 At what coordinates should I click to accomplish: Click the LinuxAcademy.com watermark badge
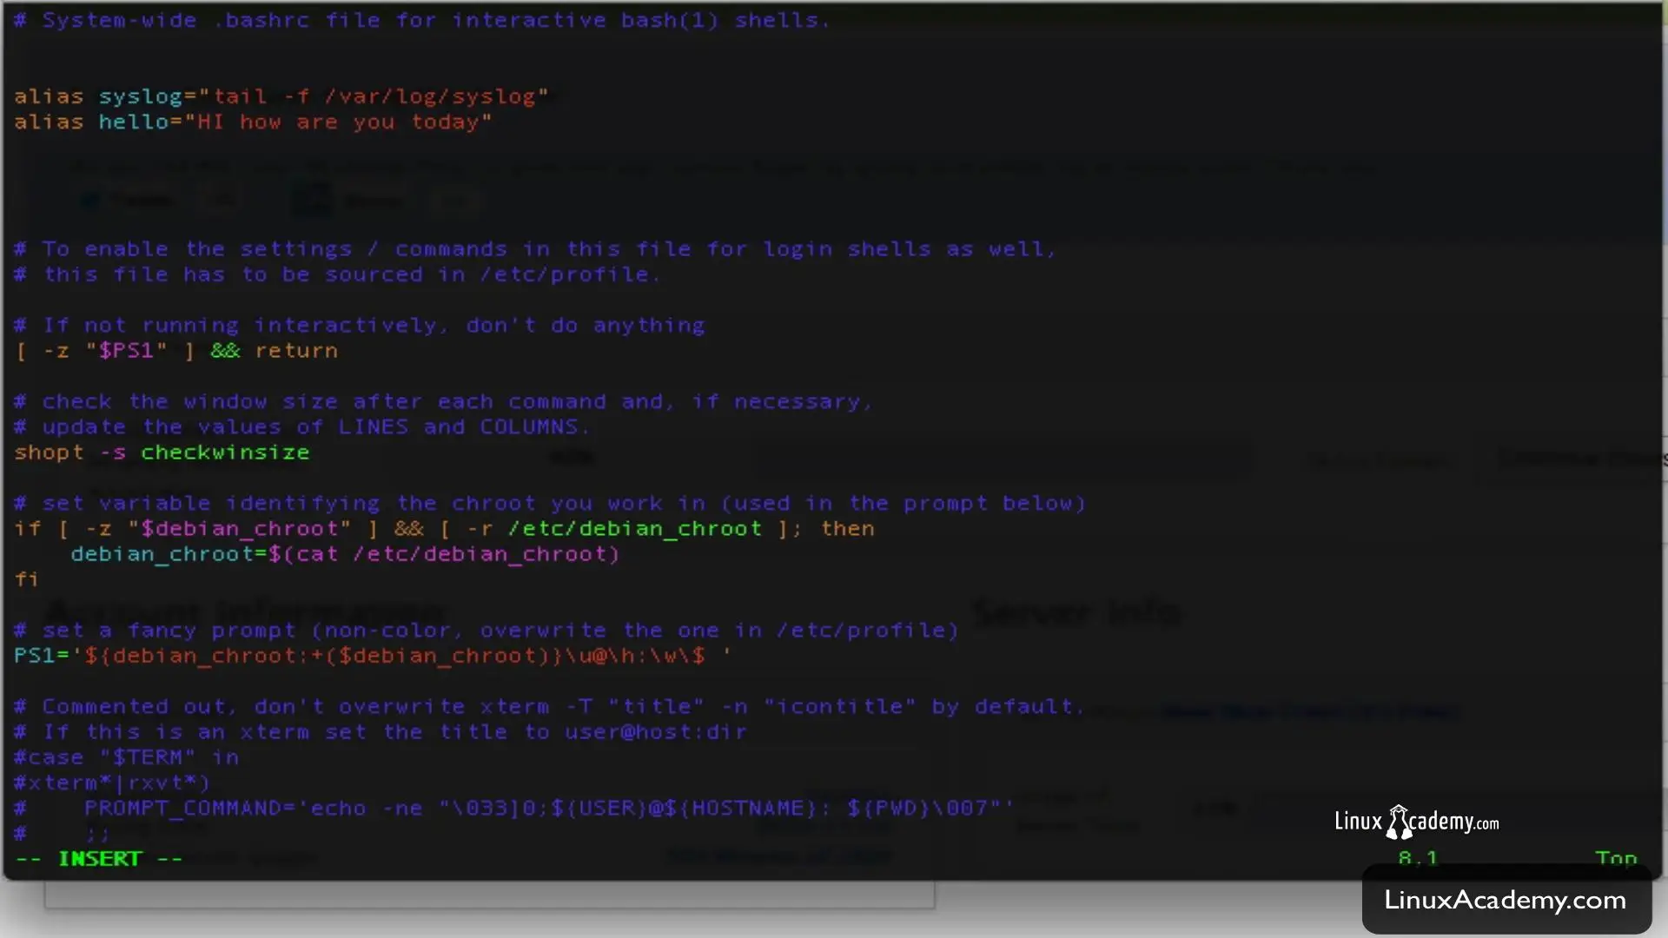tap(1505, 900)
